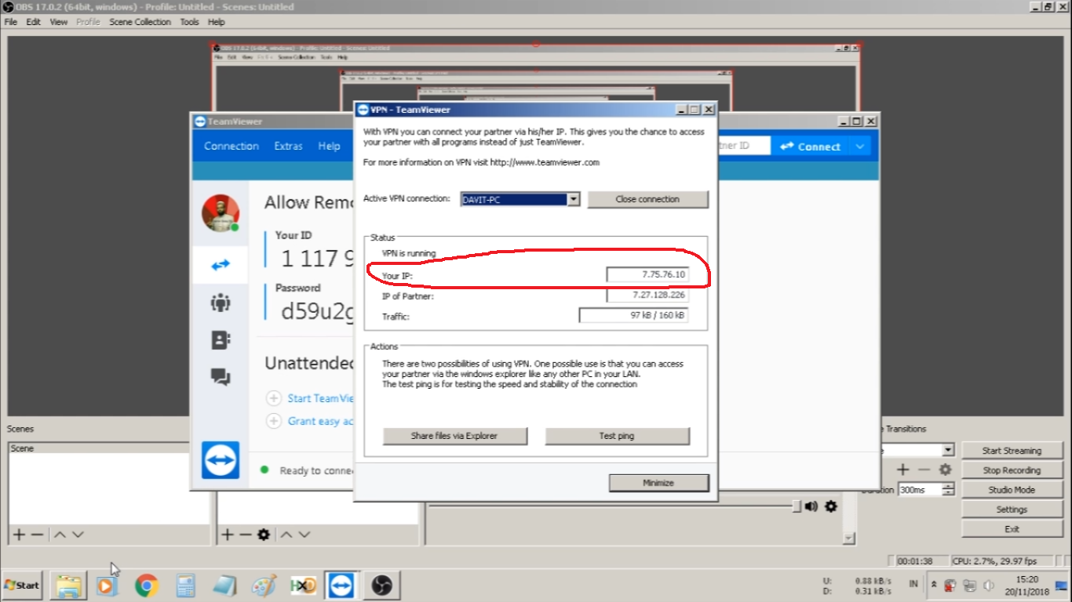Switch to TeamViewer taskbar button
The height and width of the screenshot is (602, 1072).
(x=341, y=586)
